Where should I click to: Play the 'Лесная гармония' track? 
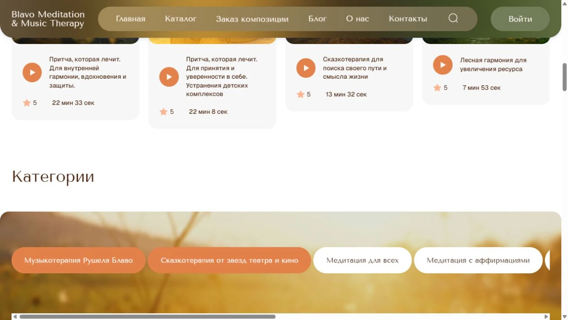[443, 65]
